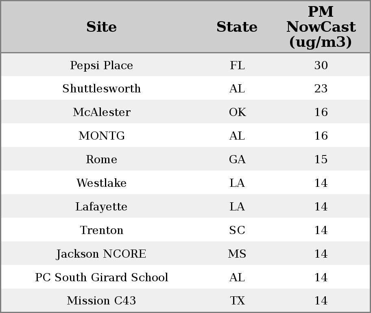Select the Shuttlesworth site cell
The image size is (371, 313).
tap(101, 89)
